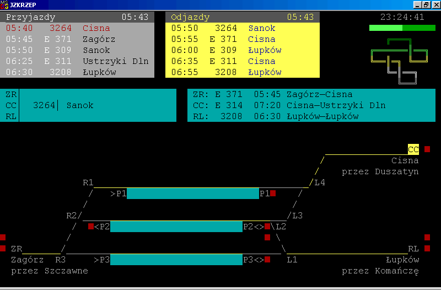Click departure row 06:55 3208 Łupków
The width and height of the screenshot is (441, 290).
coord(243,72)
